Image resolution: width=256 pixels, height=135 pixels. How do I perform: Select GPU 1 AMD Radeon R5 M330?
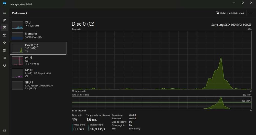(x=38, y=85)
